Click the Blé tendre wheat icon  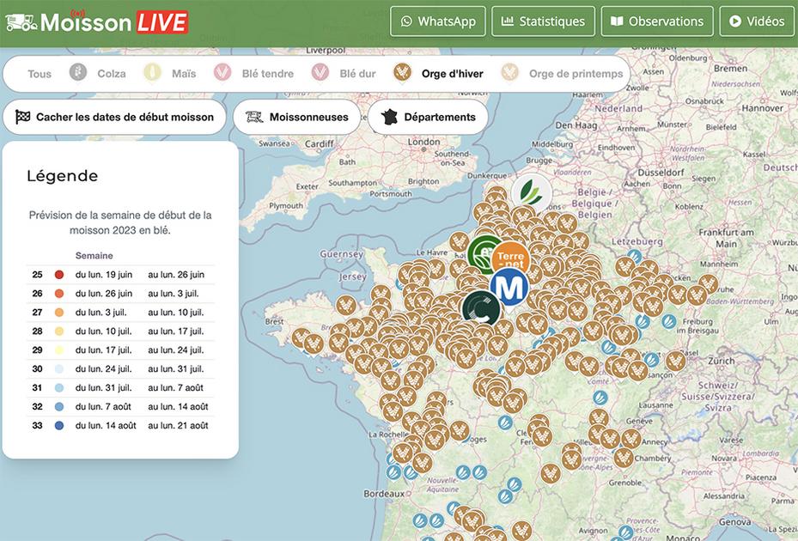222,72
